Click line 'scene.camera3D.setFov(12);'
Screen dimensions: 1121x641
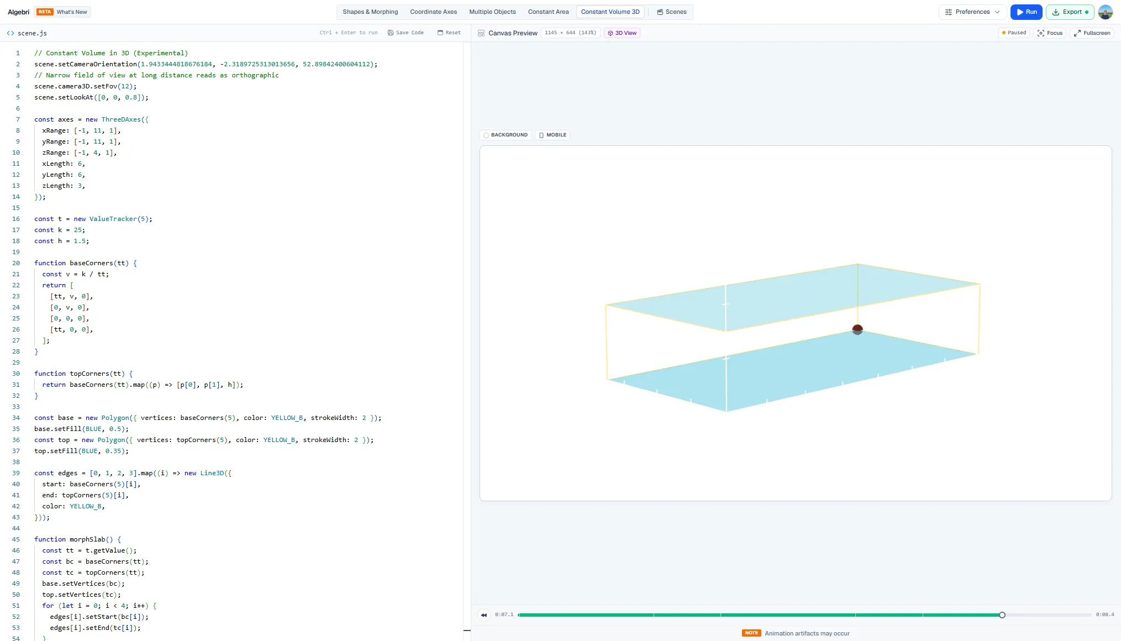(85, 86)
